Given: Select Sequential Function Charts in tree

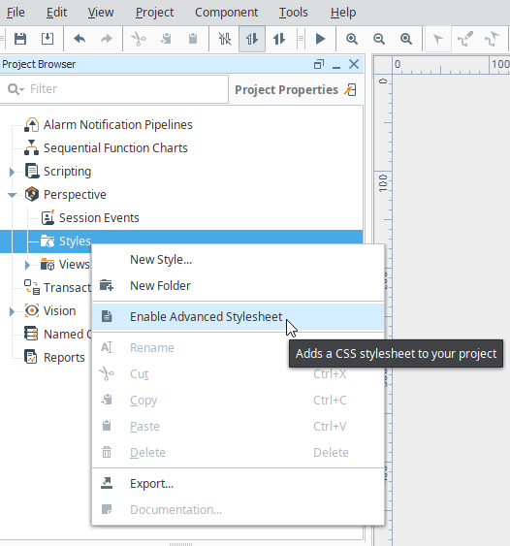Looking at the screenshot, I should coord(115,148).
